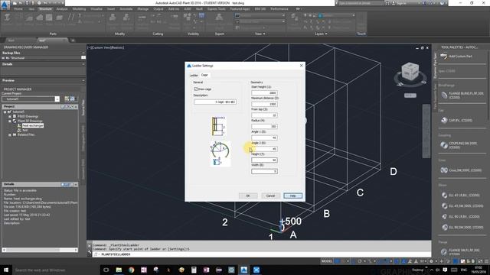The width and height of the screenshot is (490, 275).
Task: Collapse the Plant 3D Drawings tree node
Action: coord(10,121)
